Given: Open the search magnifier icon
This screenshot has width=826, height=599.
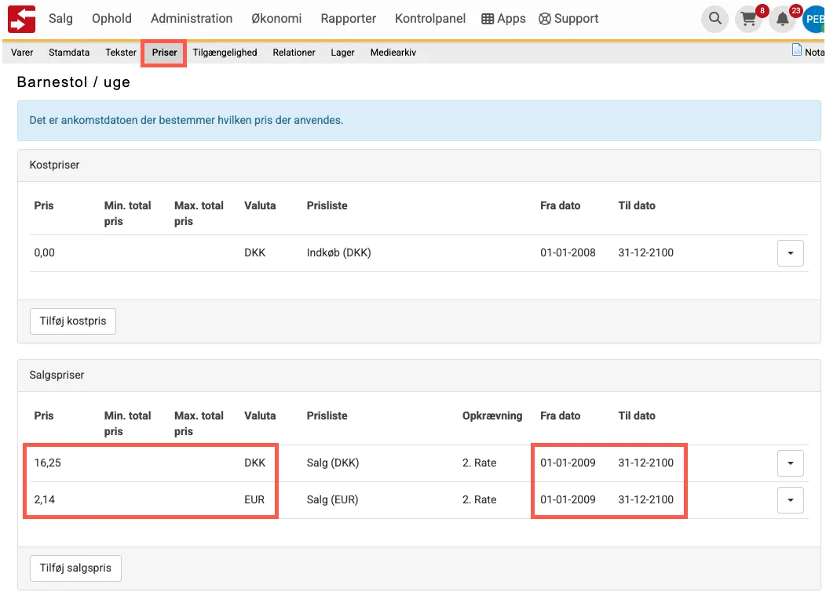Looking at the screenshot, I should (714, 19).
